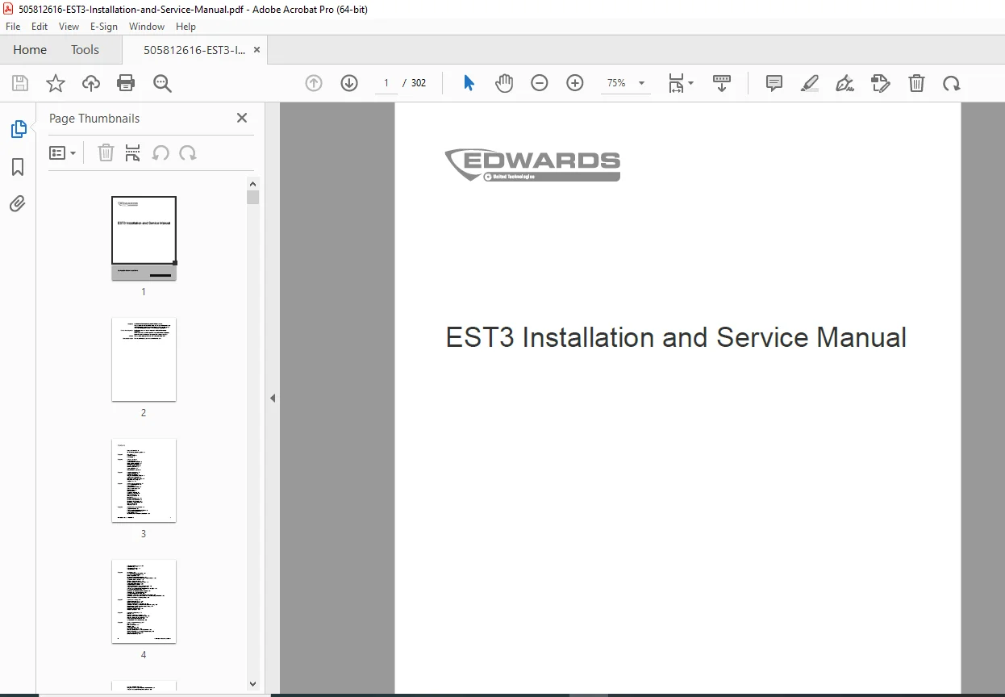Open the Edit menu

pos(40,27)
